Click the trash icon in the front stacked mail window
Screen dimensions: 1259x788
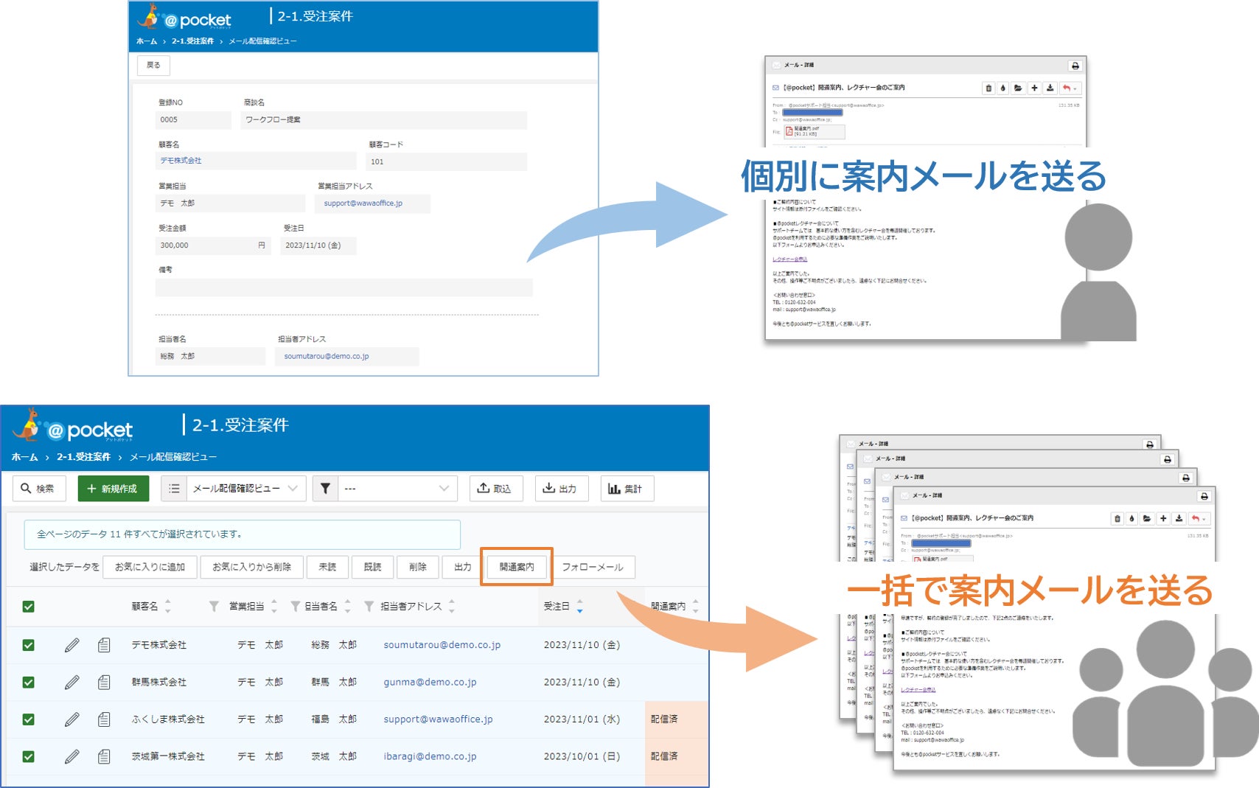(x=1117, y=518)
